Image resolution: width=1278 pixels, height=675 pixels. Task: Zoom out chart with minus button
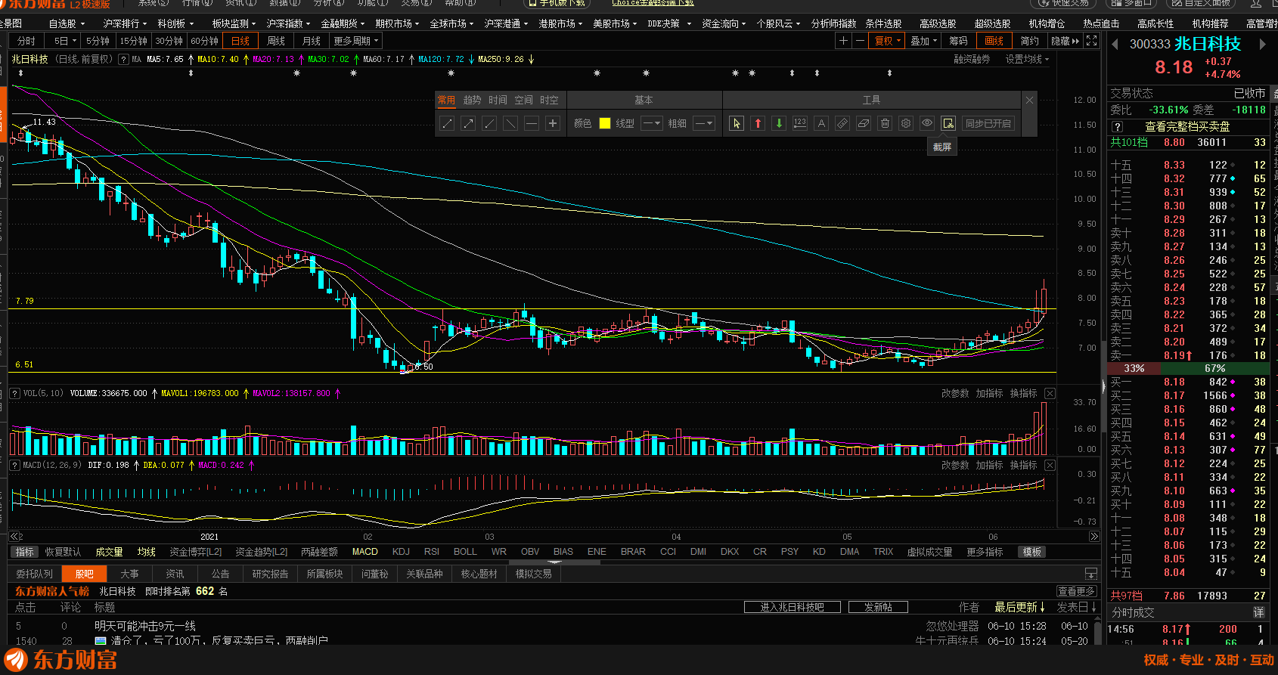(x=860, y=41)
